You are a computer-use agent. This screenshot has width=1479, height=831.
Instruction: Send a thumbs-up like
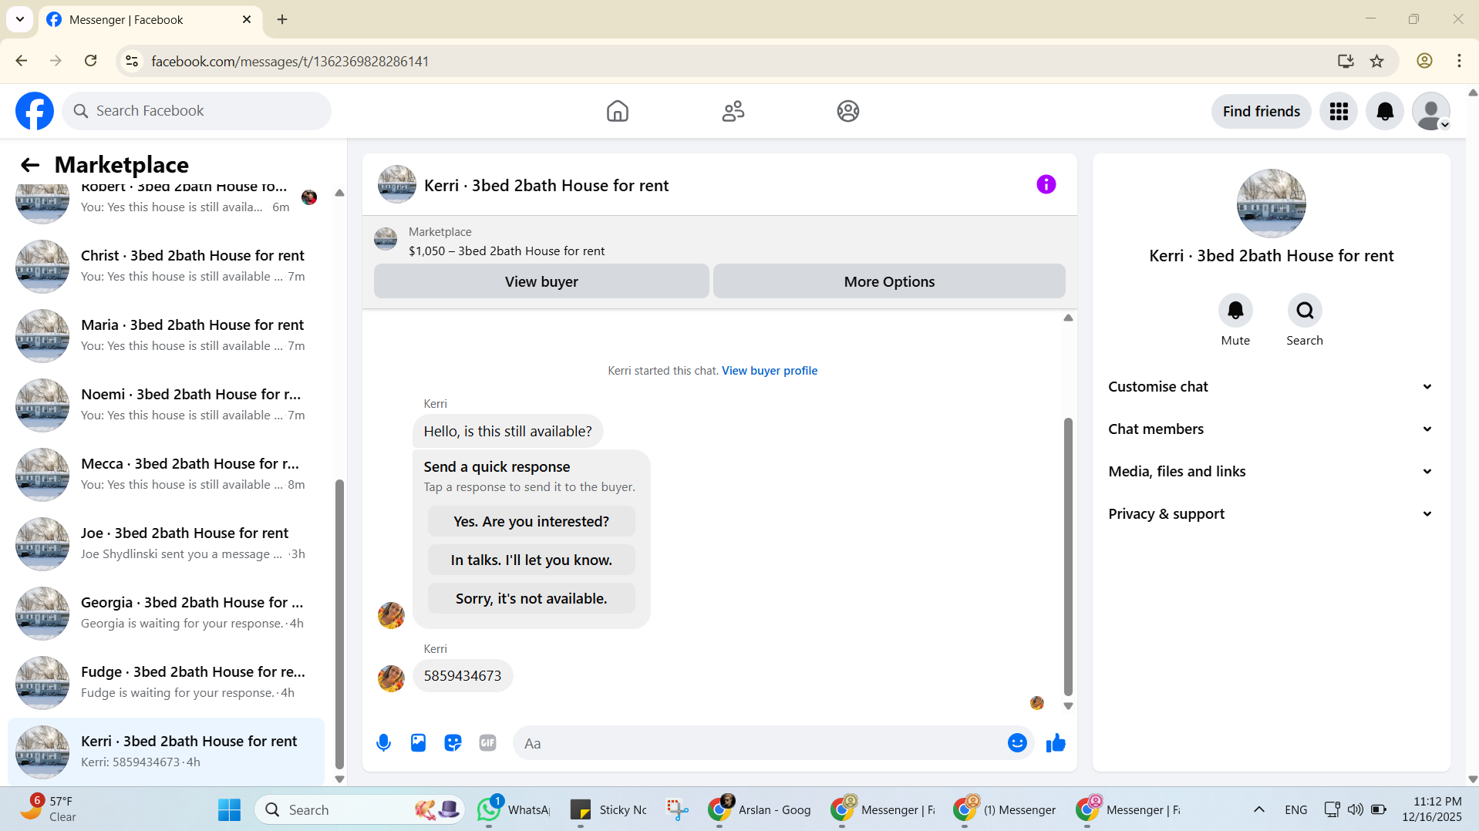(x=1056, y=743)
